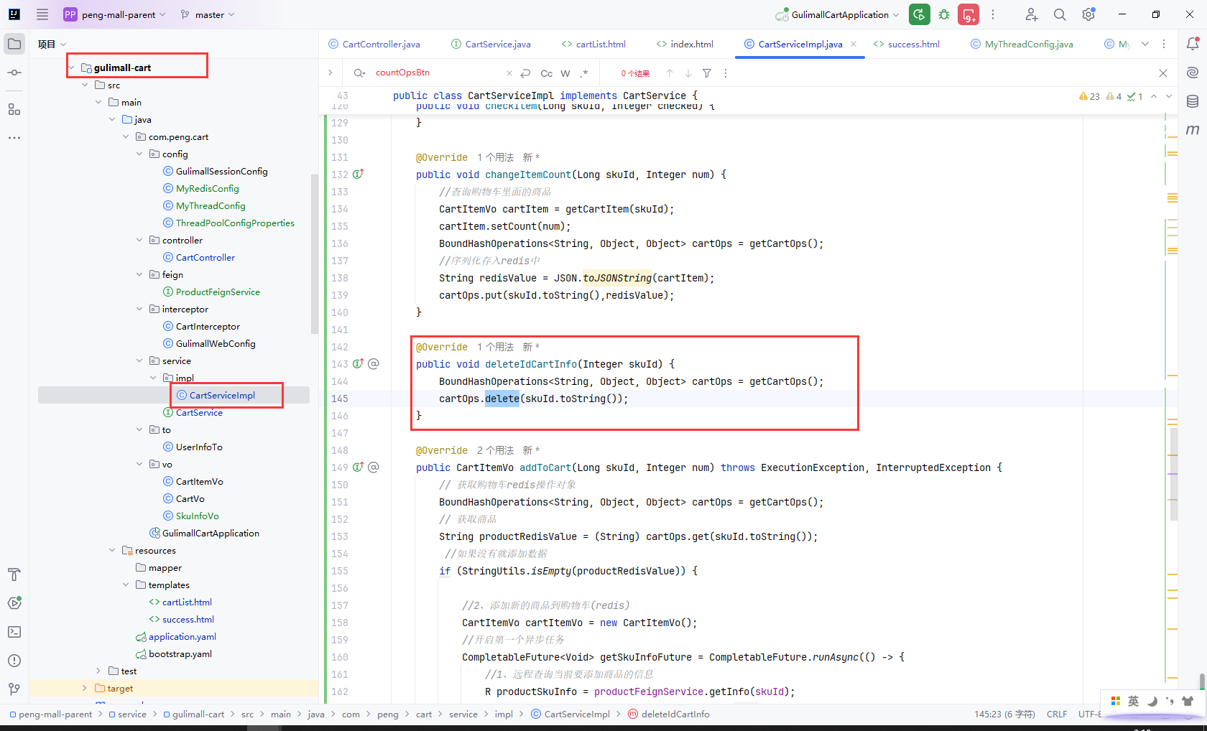
Task: Toggle Words (W) option in find bar
Action: (565, 73)
